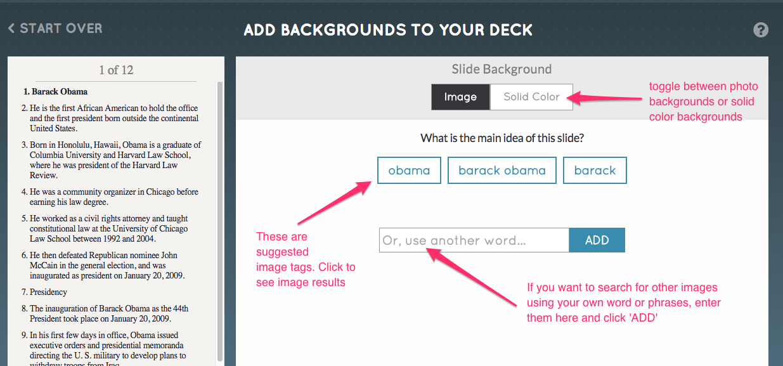Select the "obama" suggested image tag
783x366 pixels.
[x=409, y=171]
